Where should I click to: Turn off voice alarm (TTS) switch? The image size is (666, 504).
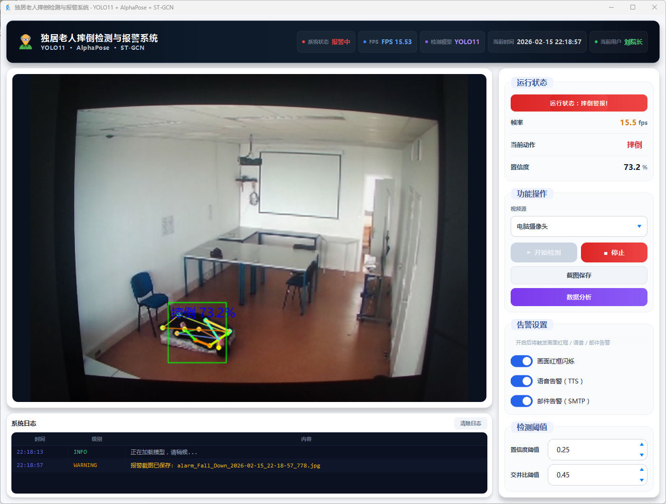point(521,381)
